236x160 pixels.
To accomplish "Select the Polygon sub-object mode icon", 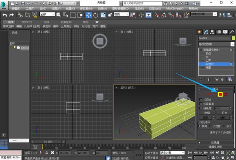I will pyautogui.click(x=221, y=94).
